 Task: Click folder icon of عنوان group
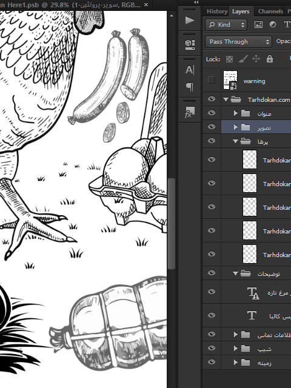pyautogui.click(x=246, y=113)
